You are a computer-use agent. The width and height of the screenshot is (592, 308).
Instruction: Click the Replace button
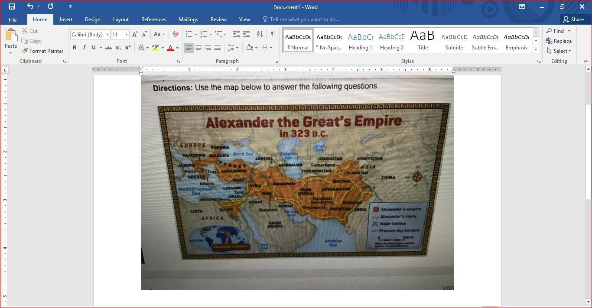pos(559,41)
